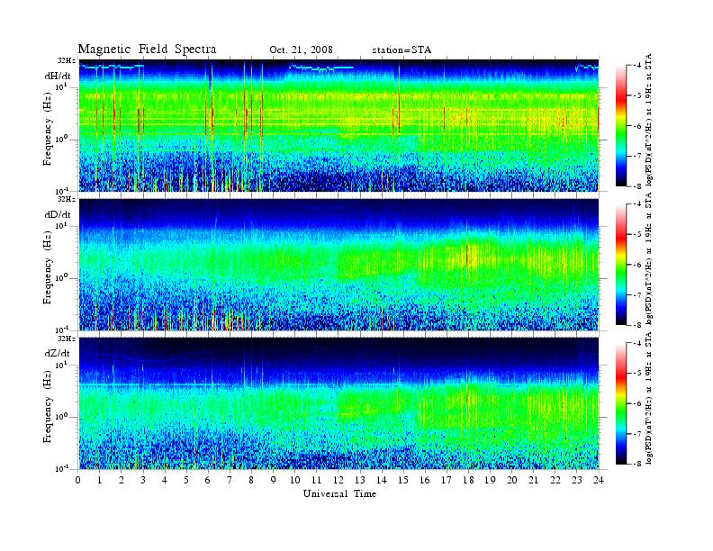713x551 pixels.
Task: Click time axis tick label "13"
Action: coord(360,480)
